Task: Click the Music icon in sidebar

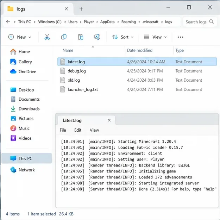Action: (13, 128)
